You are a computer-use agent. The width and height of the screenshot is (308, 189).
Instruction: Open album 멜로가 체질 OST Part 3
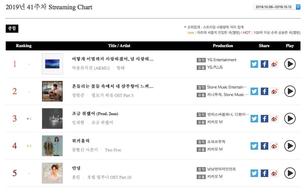[116, 95]
